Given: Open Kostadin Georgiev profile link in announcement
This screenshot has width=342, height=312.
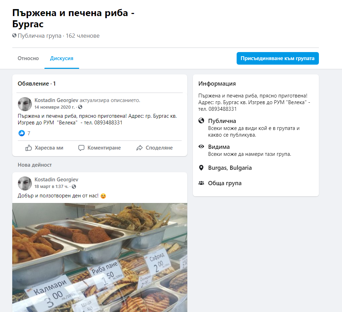Looking at the screenshot, I should 56,100.
